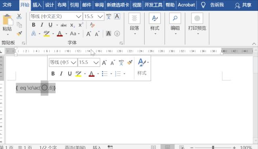Apply red font color in the ribbon
258x149 pixels.
pyautogui.click(x=60, y=34)
